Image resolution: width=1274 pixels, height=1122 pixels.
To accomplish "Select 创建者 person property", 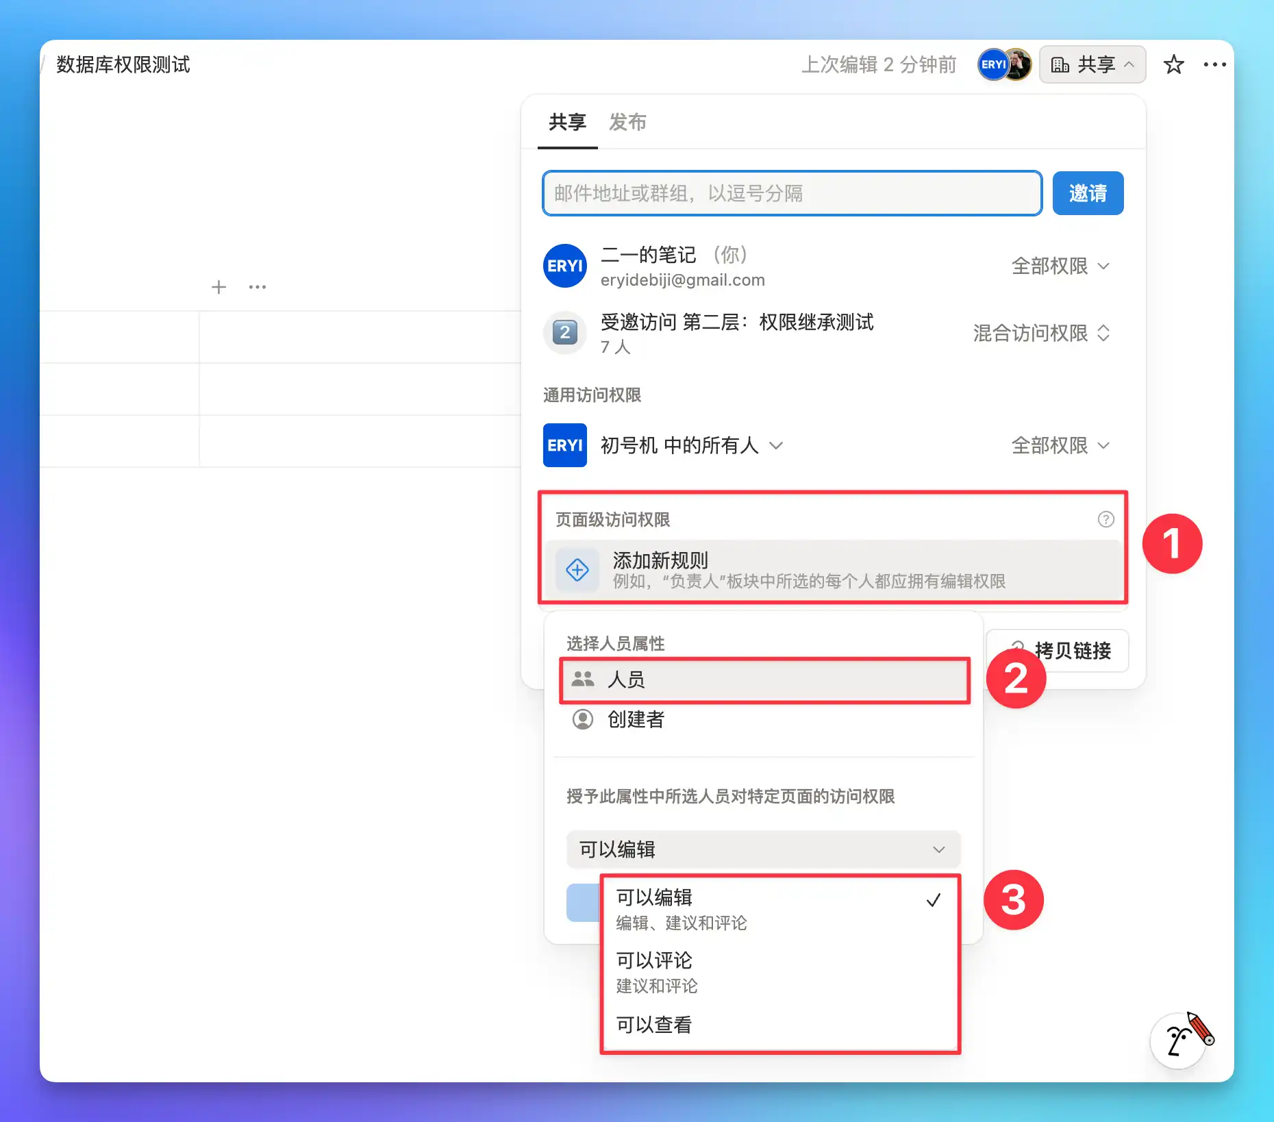I will 636,719.
